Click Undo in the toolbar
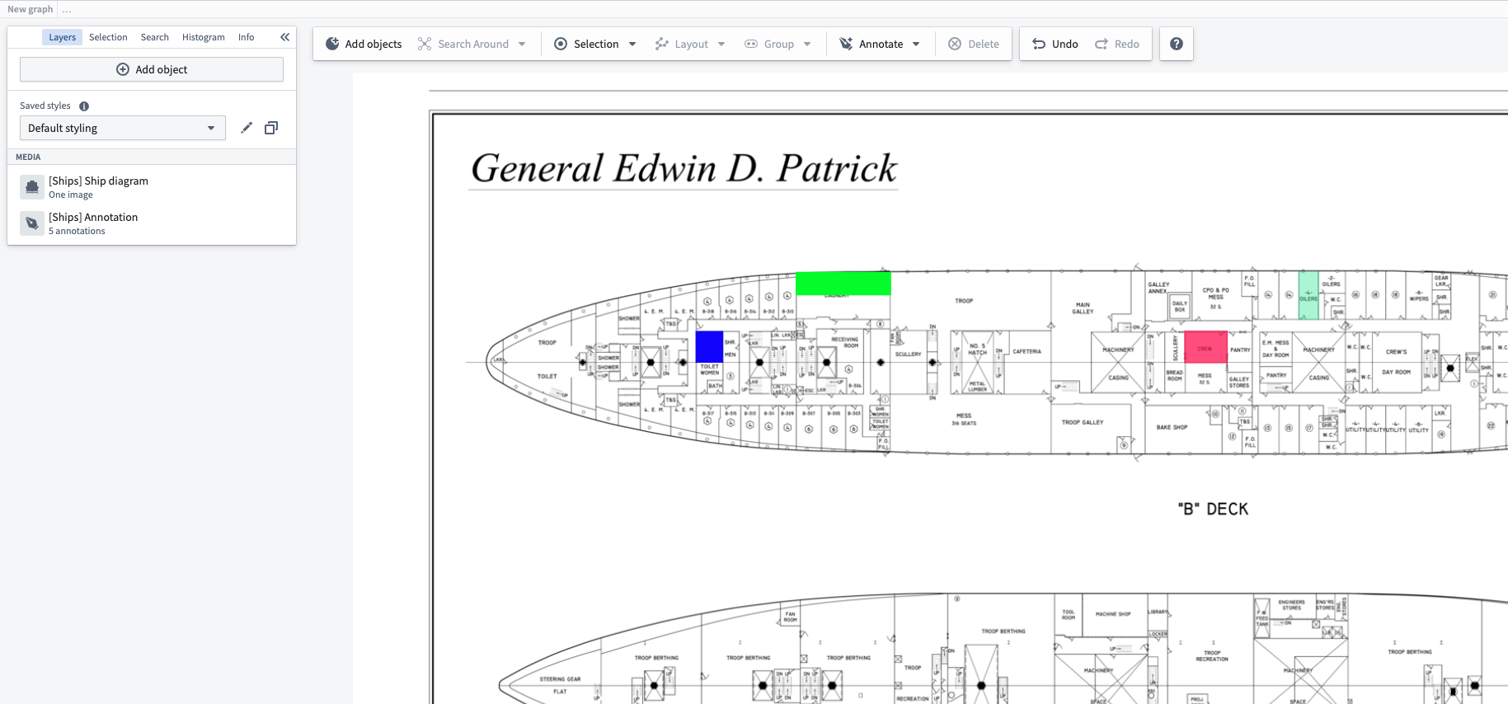The width and height of the screenshot is (1508, 704). 1055,44
